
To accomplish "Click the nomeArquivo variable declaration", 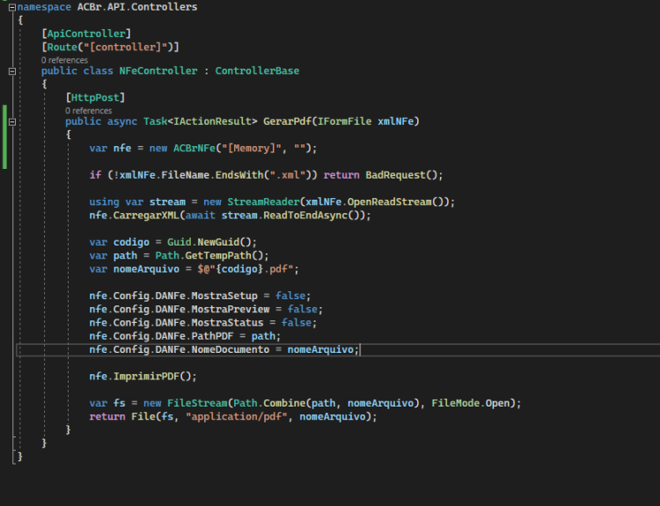I will pyautogui.click(x=146, y=269).
